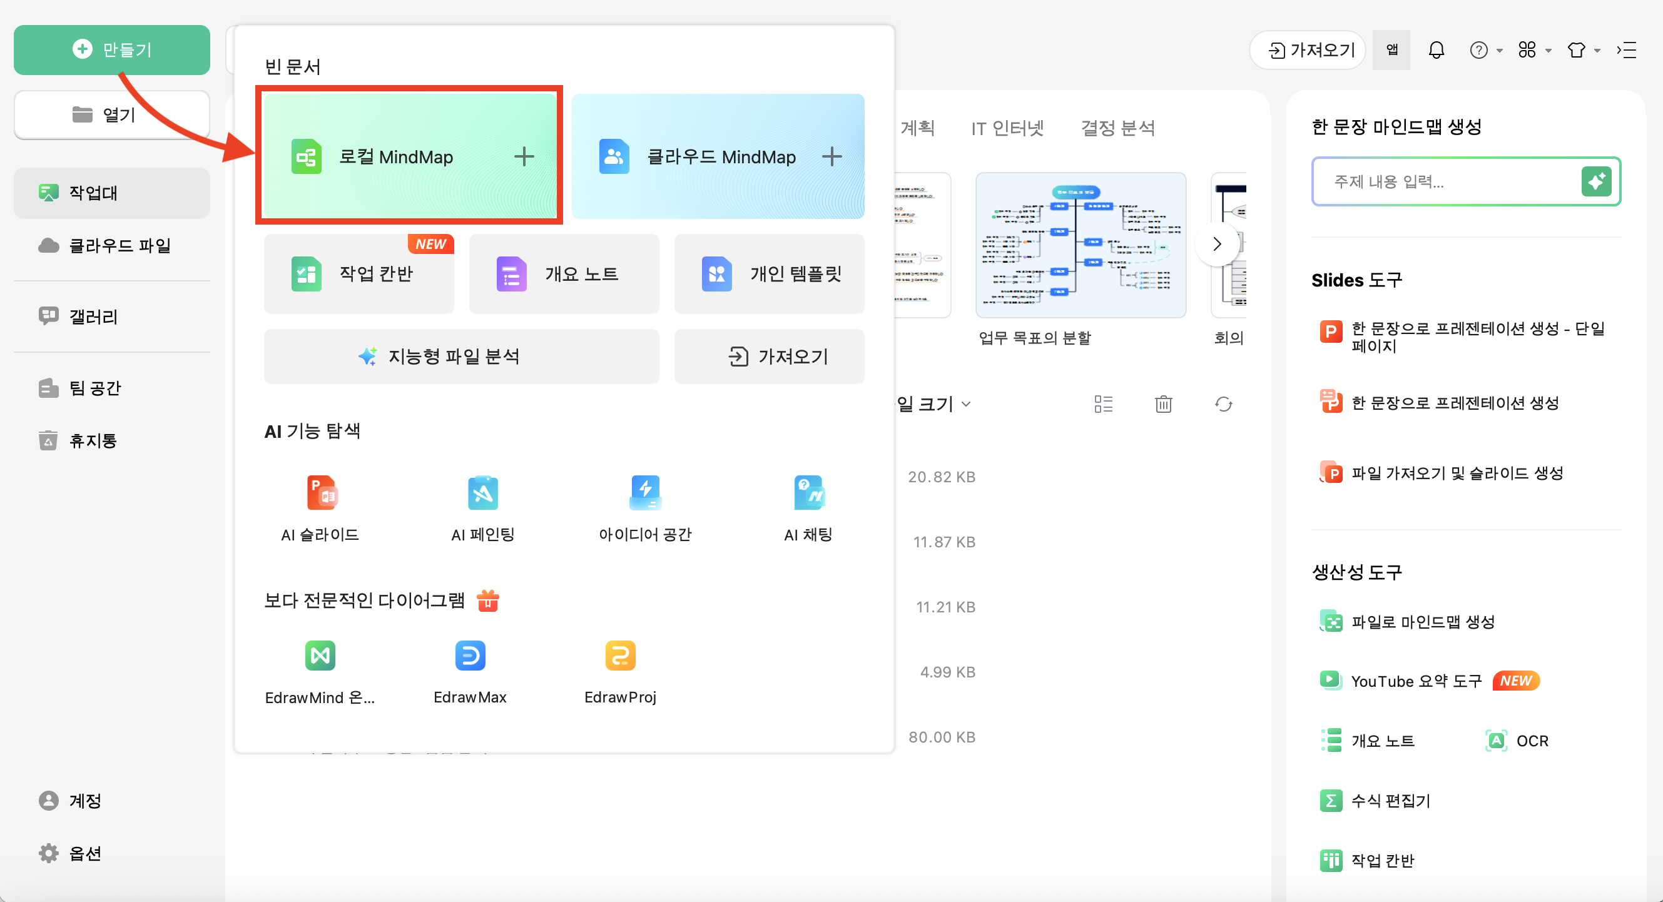This screenshot has width=1663, height=902.
Task: Open 작업 칸반 new board
Action: coord(359,274)
